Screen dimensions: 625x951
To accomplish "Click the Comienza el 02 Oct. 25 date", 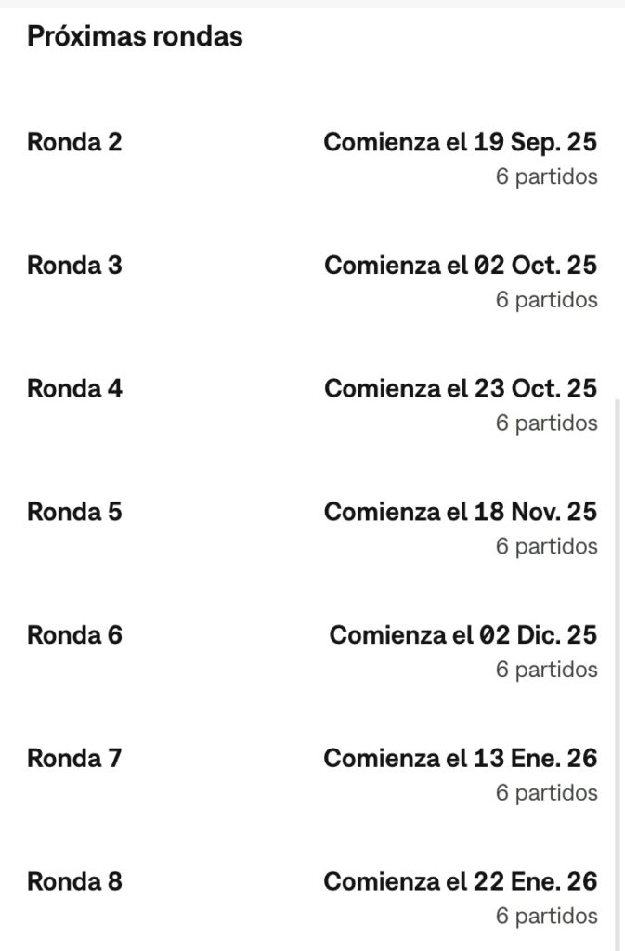I will (460, 266).
